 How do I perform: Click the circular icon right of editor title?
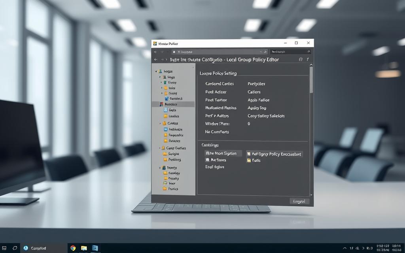pyautogui.click(x=301, y=59)
